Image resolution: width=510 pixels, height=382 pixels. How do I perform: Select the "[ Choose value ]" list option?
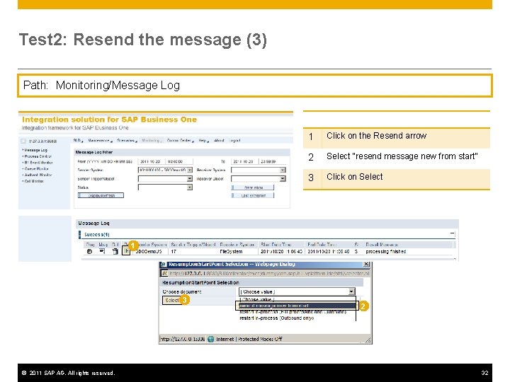[x=257, y=299]
